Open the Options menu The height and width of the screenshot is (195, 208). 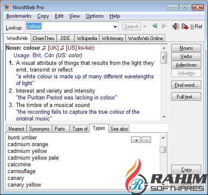[95, 16]
